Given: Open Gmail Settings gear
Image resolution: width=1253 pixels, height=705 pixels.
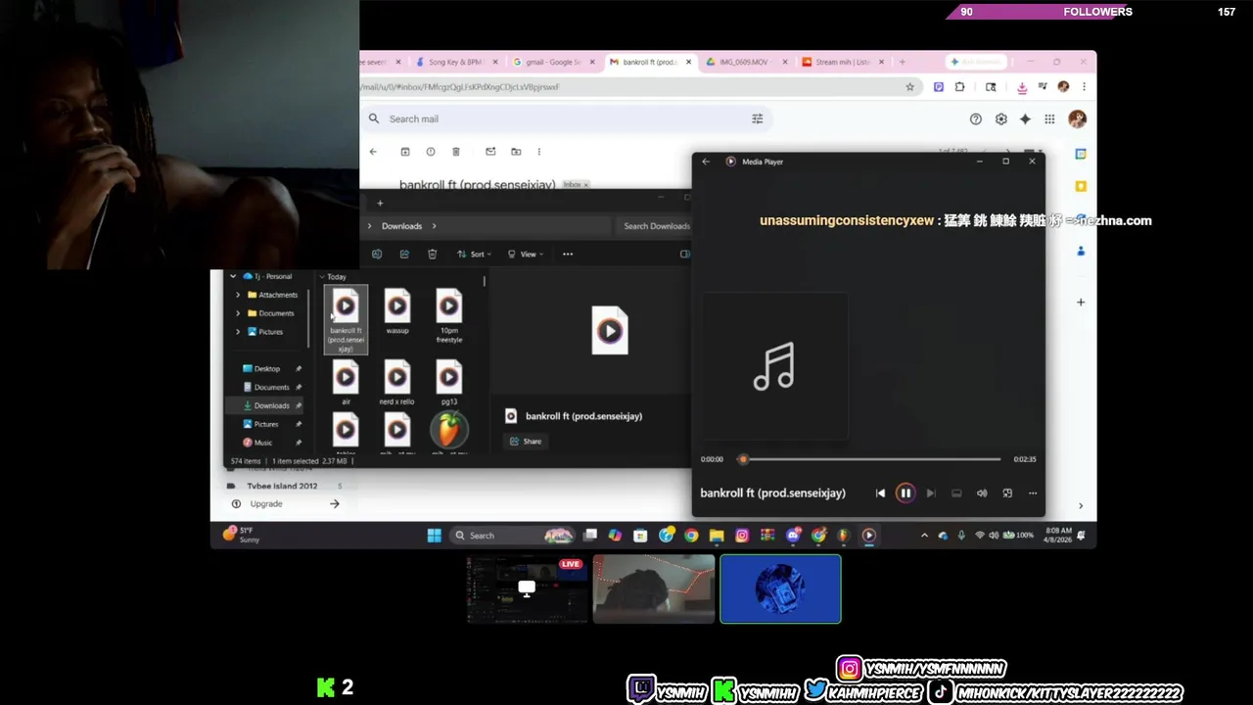Looking at the screenshot, I should point(1000,119).
